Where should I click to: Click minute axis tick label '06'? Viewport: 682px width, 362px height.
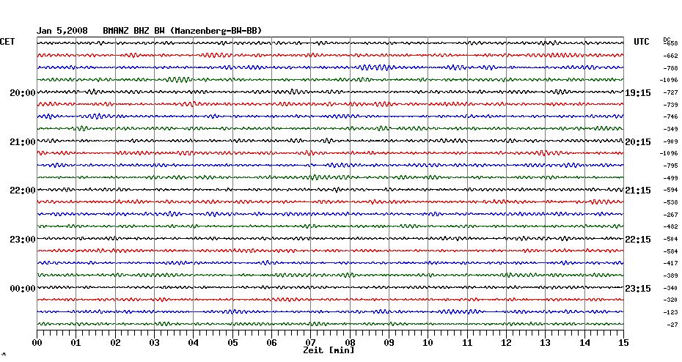click(x=271, y=343)
